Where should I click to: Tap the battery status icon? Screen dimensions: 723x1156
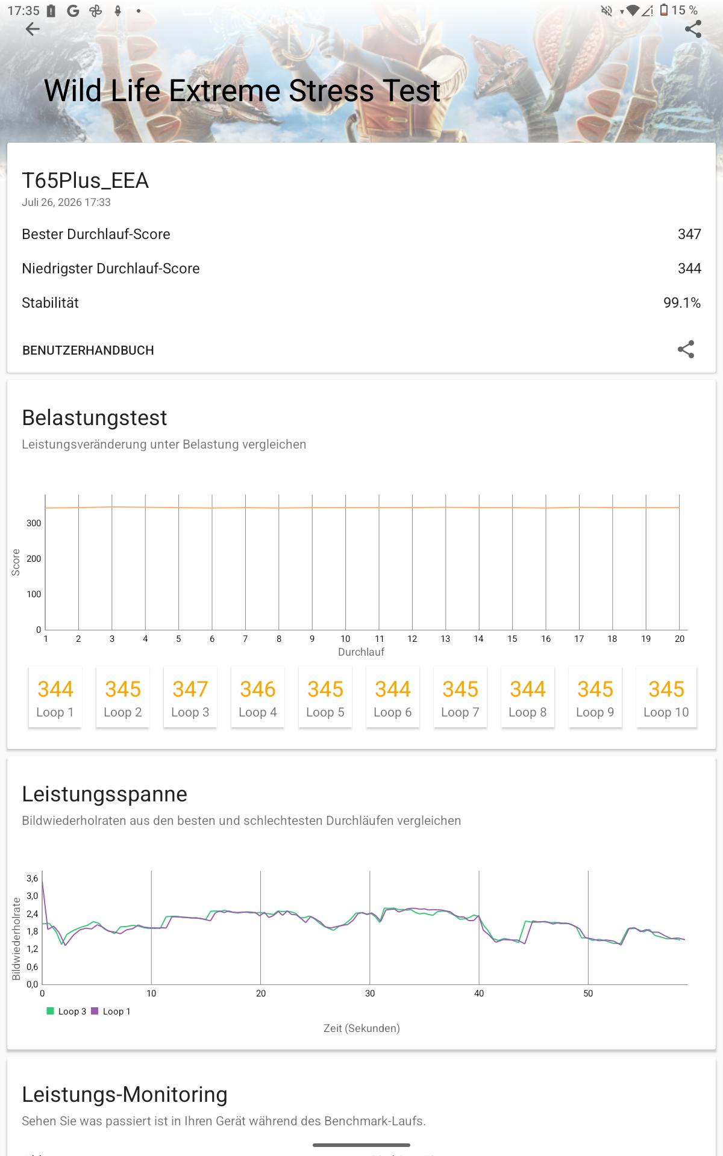(x=663, y=10)
